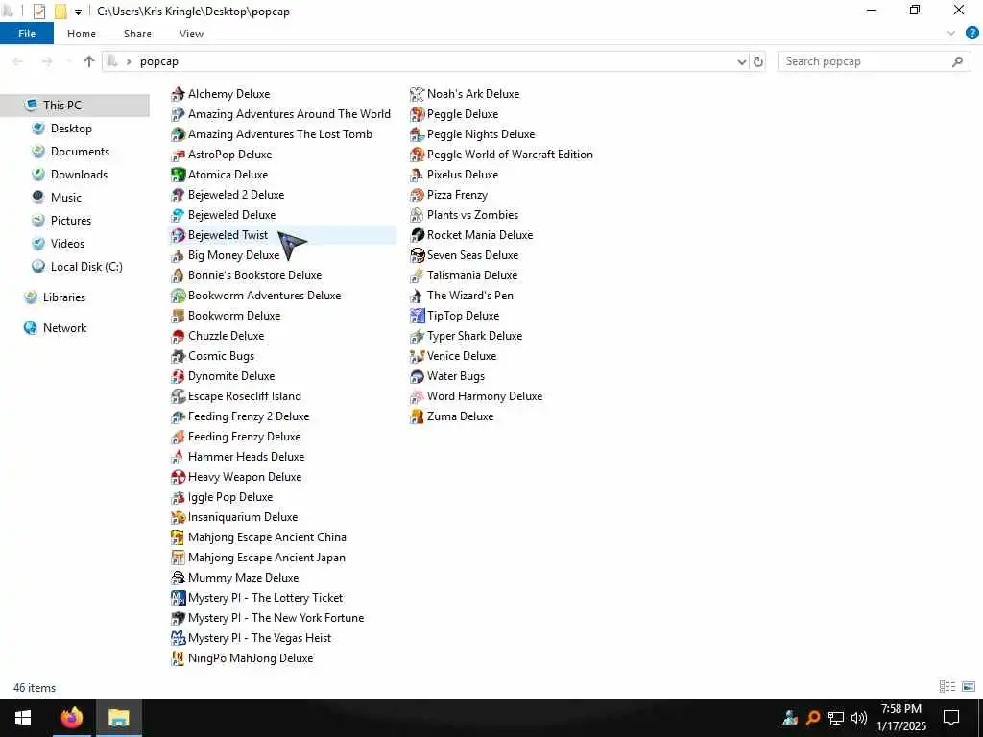Open Pictures in navigation pane
Image resolution: width=983 pixels, height=737 pixels.
point(71,221)
